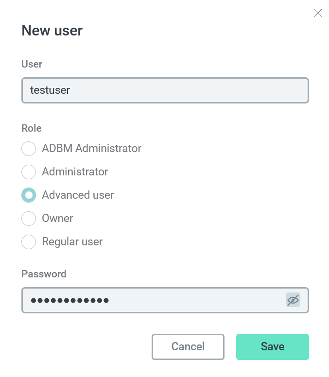This screenshot has height=377, width=329.
Task: Click the "Owner" role label text
Action: (57, 219)
